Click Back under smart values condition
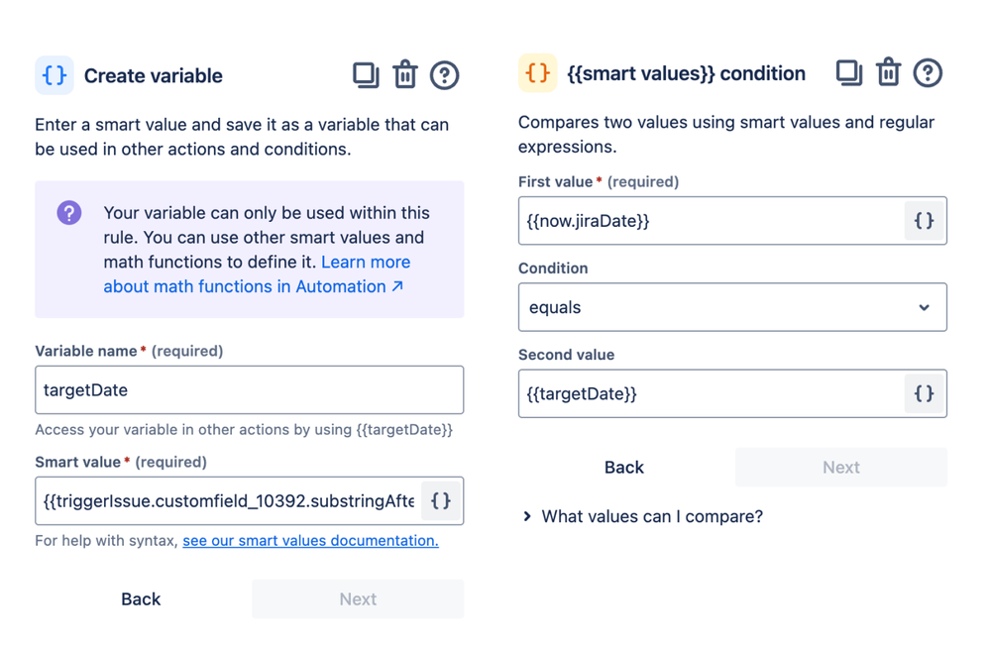 tap(624, 467)
